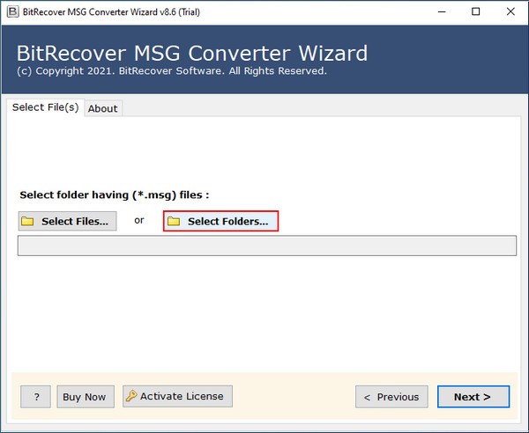The image size is (529, 433).
Task: Click the Copyright 2021 BitRecover Software text
Action: (x=172, y=71)
